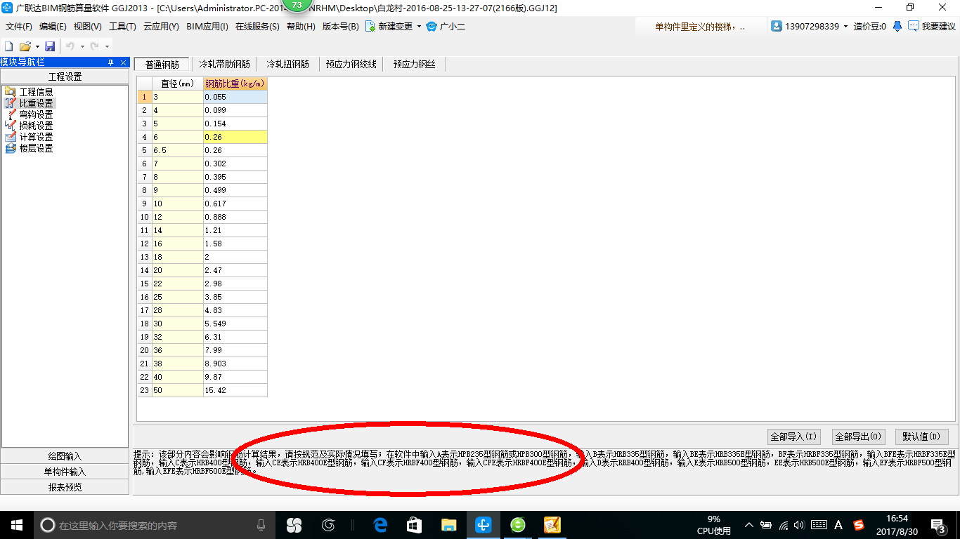Pin the 模块导航栏 panel with the pushpin icon

coord(110,62)
